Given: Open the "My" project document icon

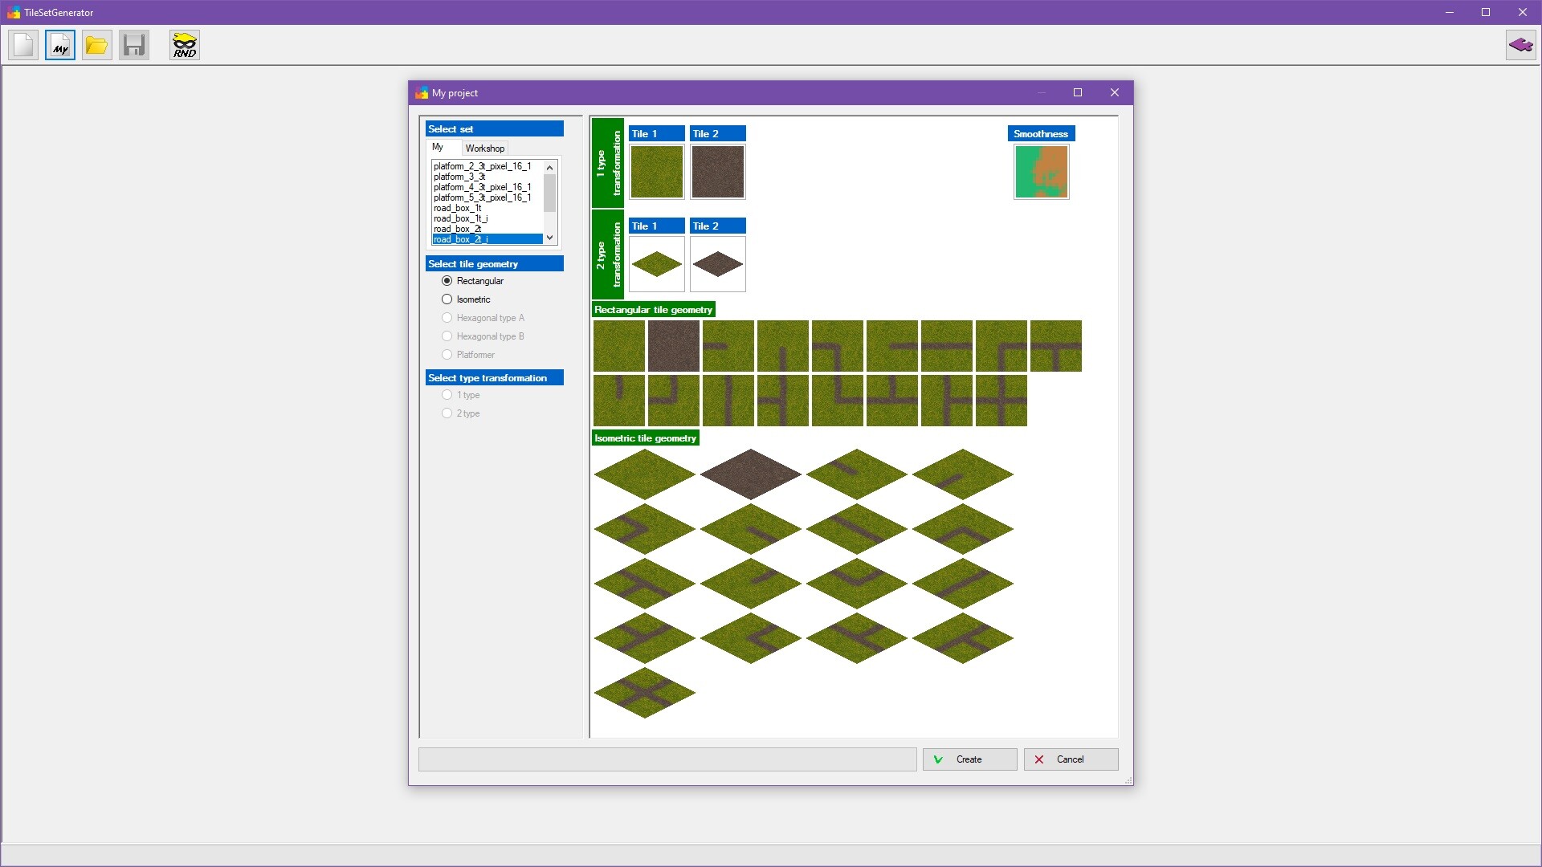Looking at the screenshot, I should point(59,45).
